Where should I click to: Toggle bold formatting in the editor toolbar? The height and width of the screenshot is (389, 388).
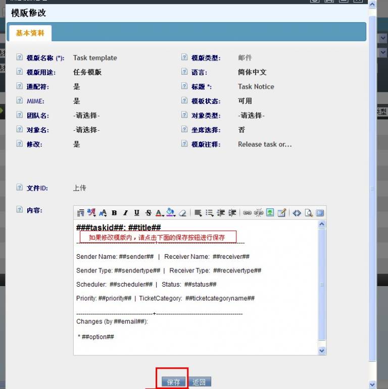[x=114, y=213]
